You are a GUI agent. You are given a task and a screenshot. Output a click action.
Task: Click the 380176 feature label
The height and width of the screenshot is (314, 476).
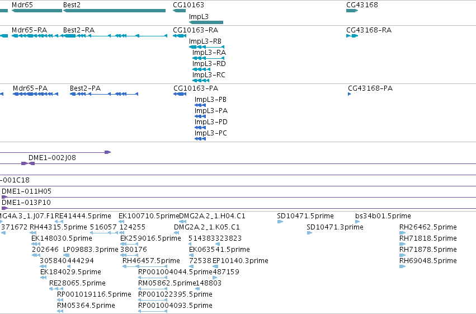tap(134, 250)
